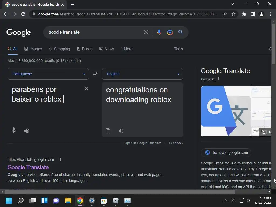Screen dimensions: 276x207
Task: Start voice input for source text
Action: point(14,130)
